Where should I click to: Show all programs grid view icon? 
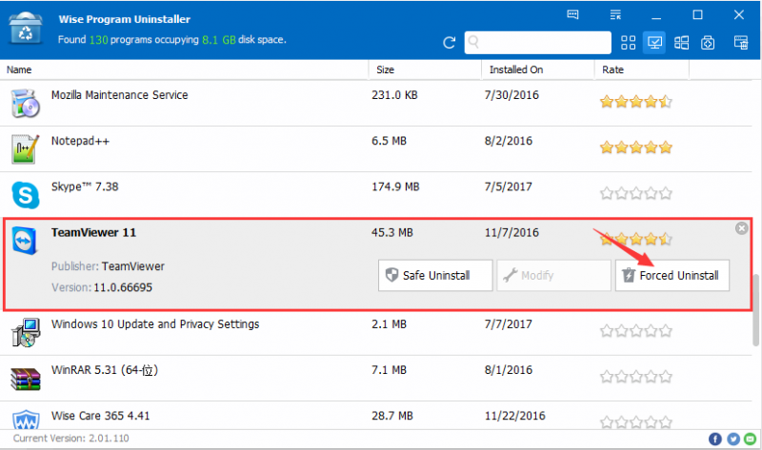tap(628, 43)
